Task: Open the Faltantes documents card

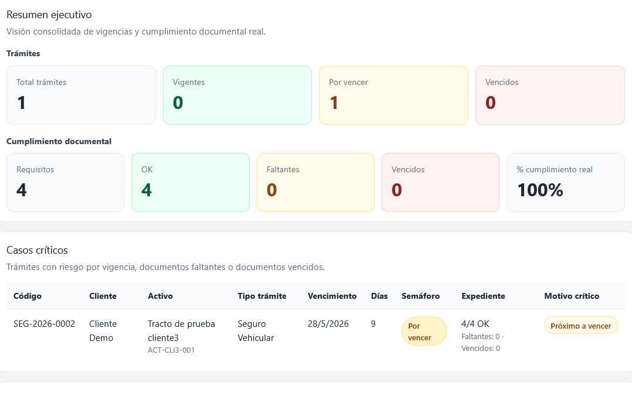Action: coord(315,183)
